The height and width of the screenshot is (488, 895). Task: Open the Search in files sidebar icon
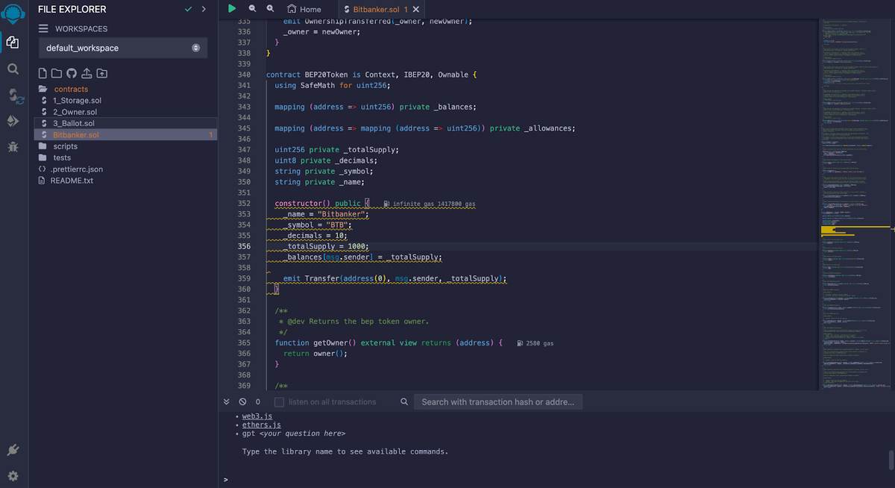coord(13,69)
